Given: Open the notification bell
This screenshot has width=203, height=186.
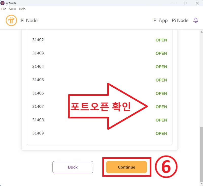Looking at the screenshot, I should point(195,20).
